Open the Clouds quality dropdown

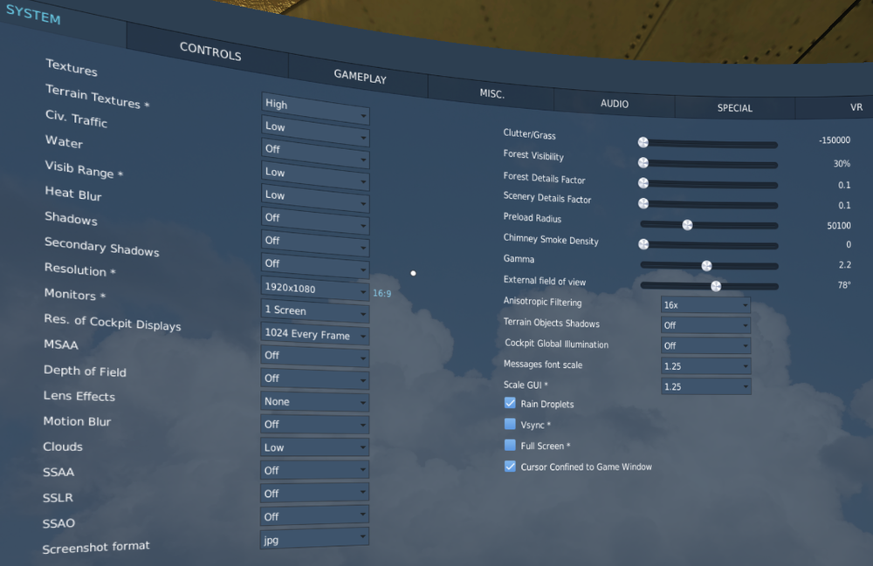pos(314,447)
